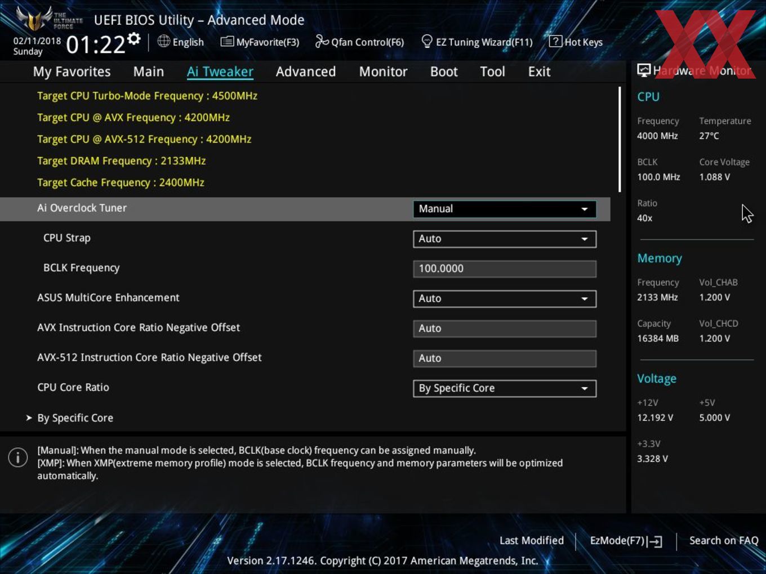Click the AVX Instruction Core Ratio Negative Offset field
The height and width of the screenshot is (574, 766).
click(x=504, y=328)
